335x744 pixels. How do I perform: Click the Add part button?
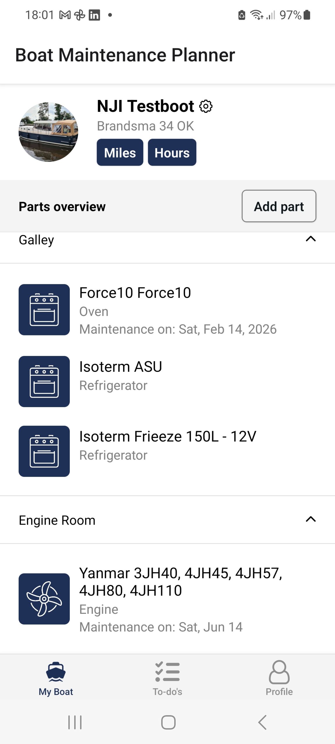(x=279, y=206)
